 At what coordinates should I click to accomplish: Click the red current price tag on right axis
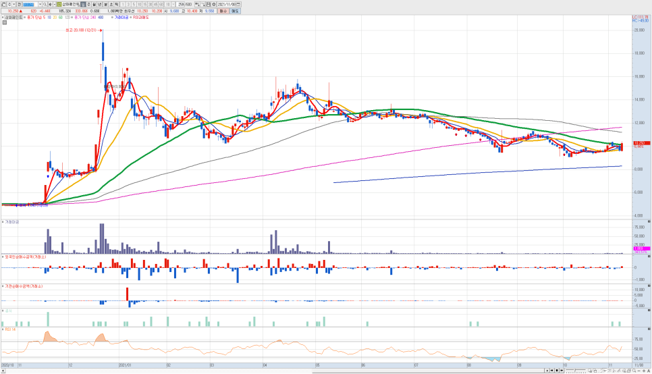(641, 142)
